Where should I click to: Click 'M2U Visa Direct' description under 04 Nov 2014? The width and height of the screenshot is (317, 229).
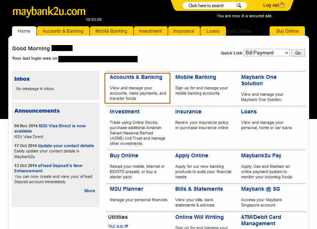[x=29, y=137]
